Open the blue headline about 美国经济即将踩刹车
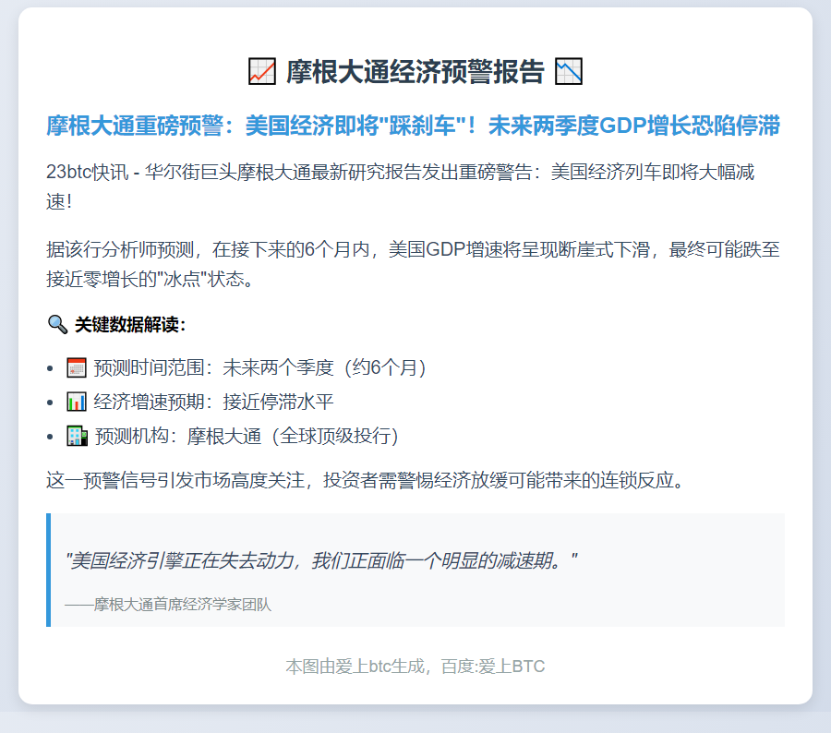Image resolution: width=831 pixels, height=733 pixels. [x=414, y=126]
